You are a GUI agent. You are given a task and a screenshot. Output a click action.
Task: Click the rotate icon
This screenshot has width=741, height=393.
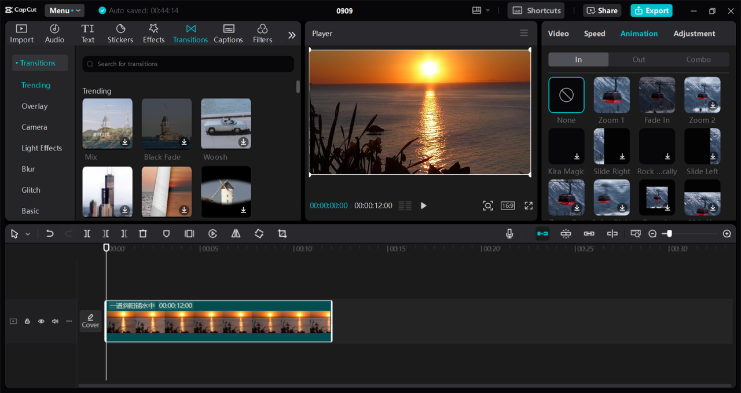(259, 234)
